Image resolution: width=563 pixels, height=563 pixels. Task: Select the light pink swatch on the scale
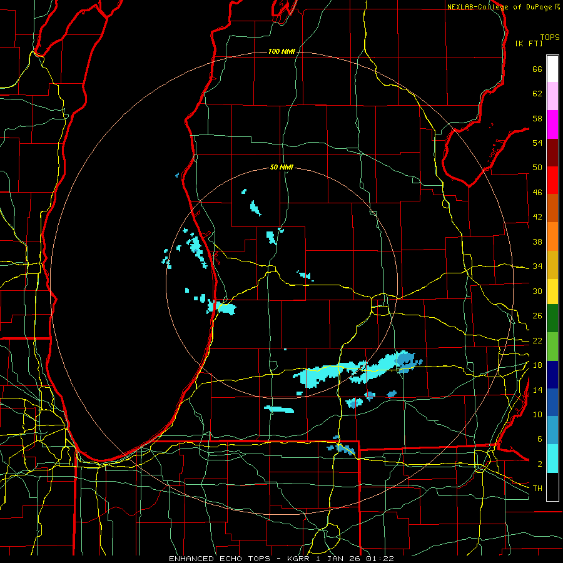click(552, 96)
